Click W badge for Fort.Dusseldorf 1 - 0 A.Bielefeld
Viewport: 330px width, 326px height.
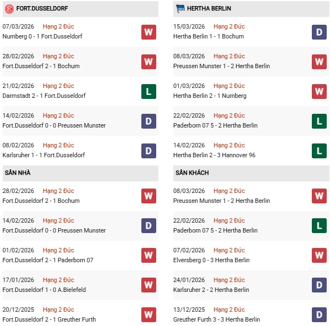148,285
